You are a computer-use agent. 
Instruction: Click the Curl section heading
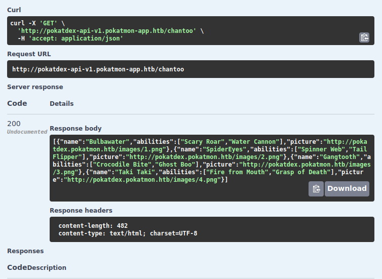[x=14, y=10]
